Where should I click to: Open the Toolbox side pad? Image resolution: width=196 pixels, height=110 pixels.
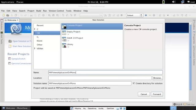194,24
